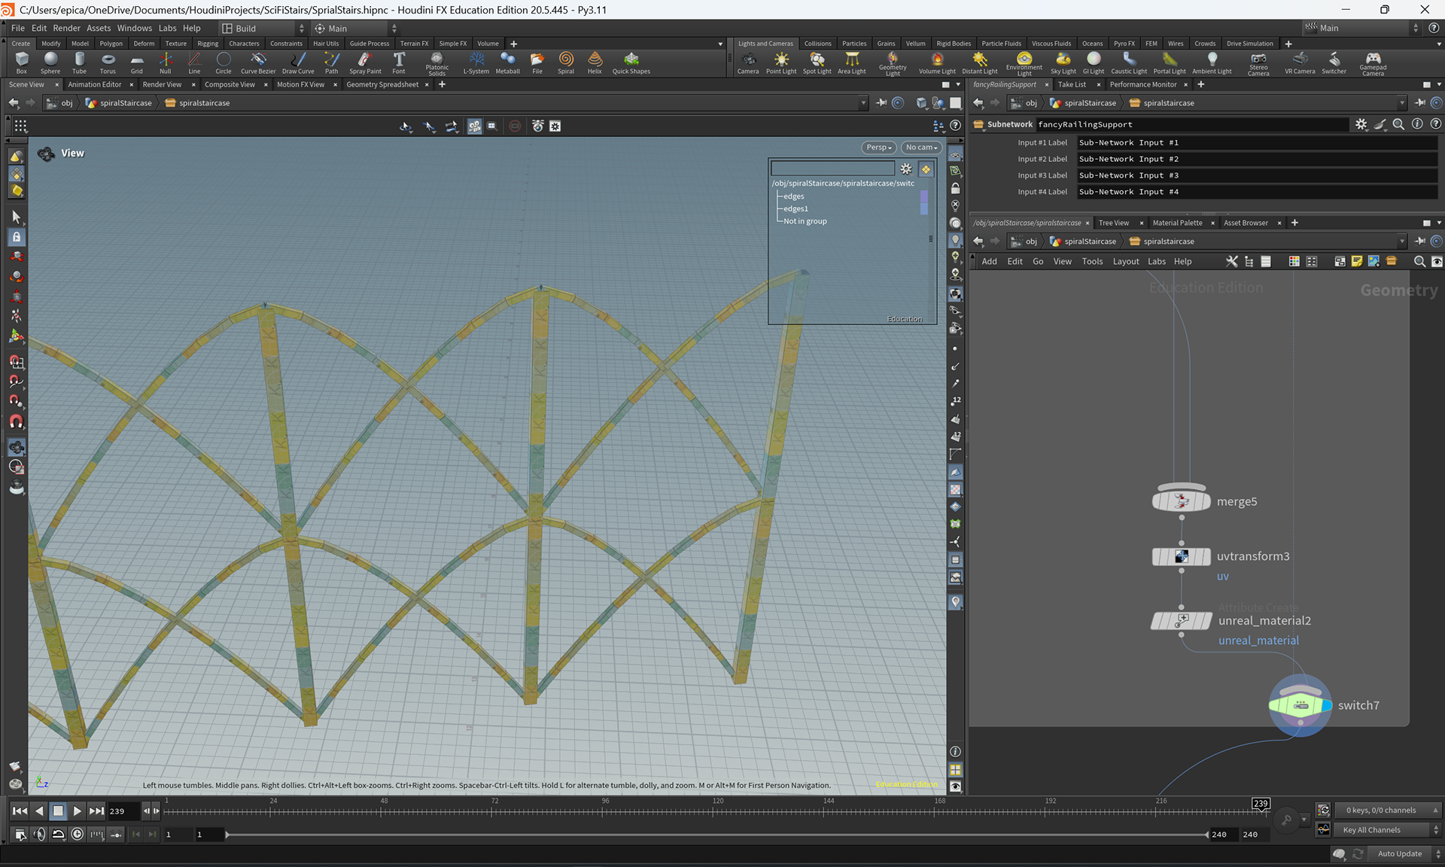Select the Curve Bezier tool
Viewport: 1445px width, 867px height.
coord(258,63)
